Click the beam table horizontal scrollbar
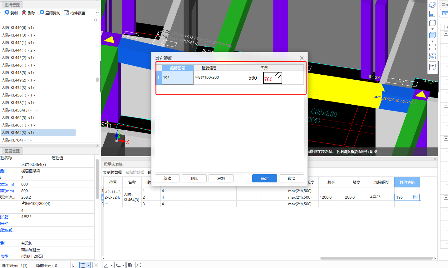Image resolution: width=448 pixels, height=268 pixels. pyautogui.click(x=377, y=258)
